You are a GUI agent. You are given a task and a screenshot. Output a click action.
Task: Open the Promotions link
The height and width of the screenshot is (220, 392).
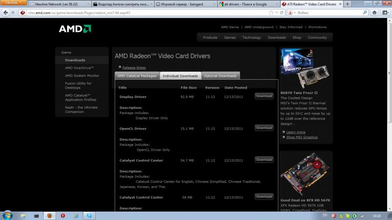pyautogui.click(x=317, y=27)
